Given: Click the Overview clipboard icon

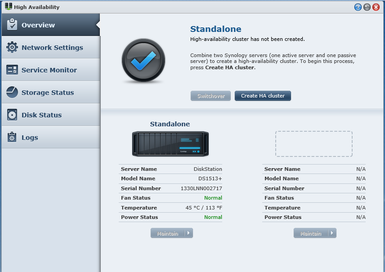Looking at the screenshot, I should tap(12, 25).
